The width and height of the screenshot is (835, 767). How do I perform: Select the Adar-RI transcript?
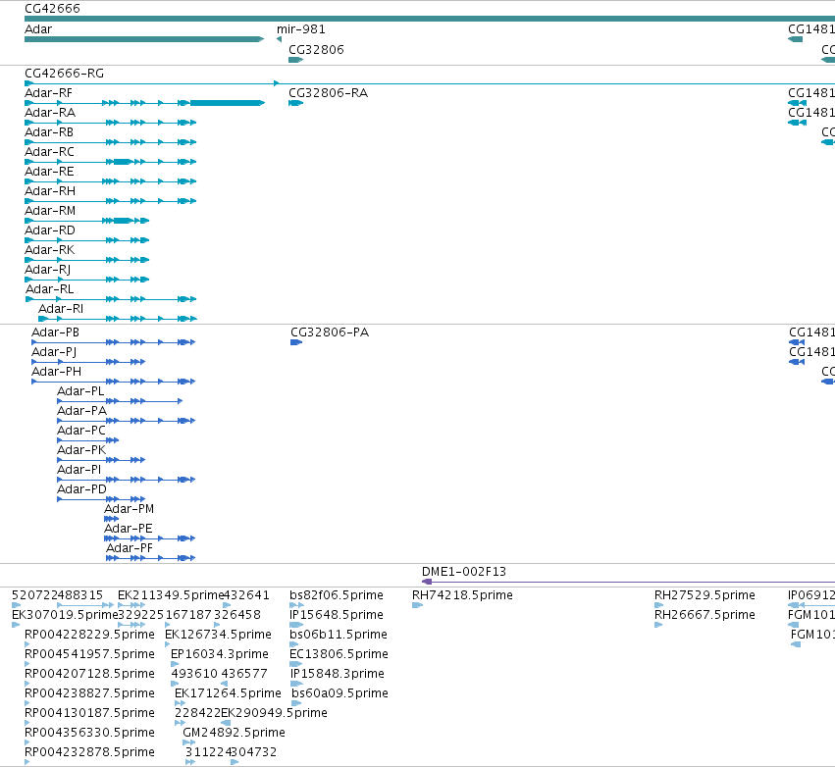pos(118,319)
